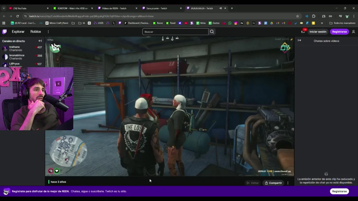Open the IA bookmarks folder
Viewport: 358px width, 201px height.
click(x=82, y=23)
